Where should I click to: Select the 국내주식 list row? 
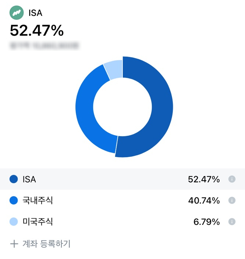(x=122, y=201)
